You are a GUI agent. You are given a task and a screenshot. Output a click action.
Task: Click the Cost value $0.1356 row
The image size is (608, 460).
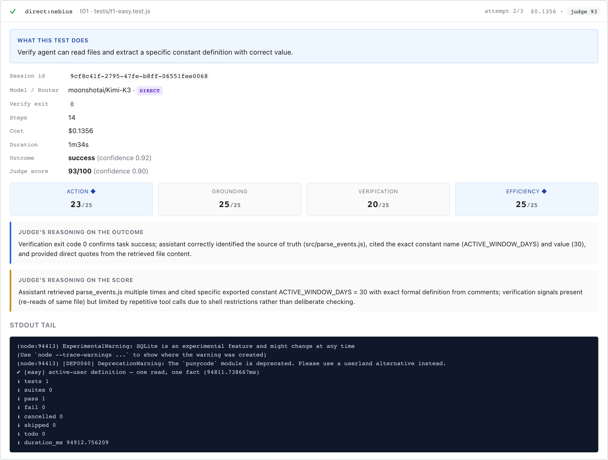pos(81,131)
